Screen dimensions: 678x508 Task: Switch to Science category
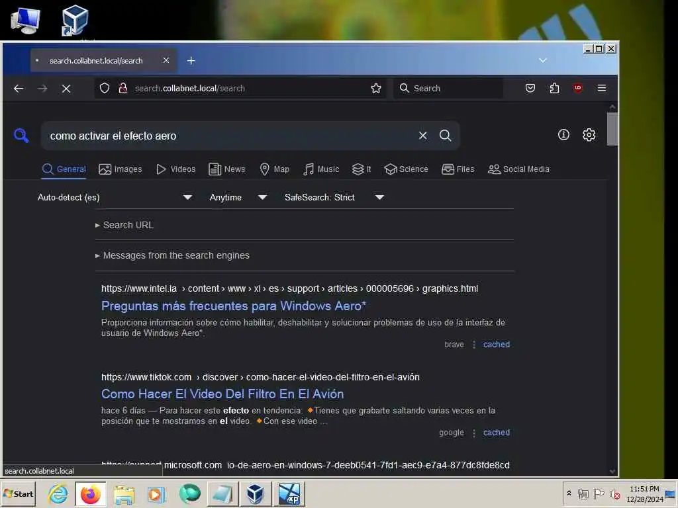[x=406, y=169]
